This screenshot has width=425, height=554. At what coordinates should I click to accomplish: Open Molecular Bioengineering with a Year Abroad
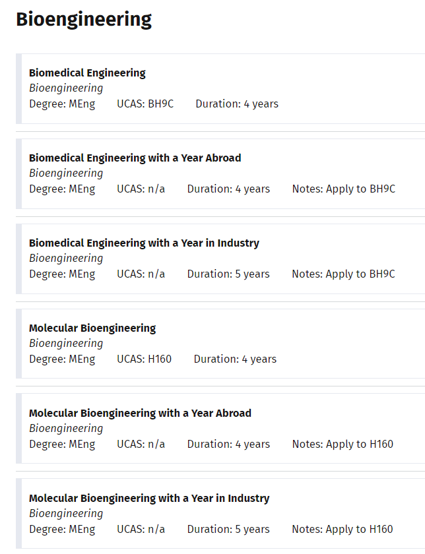(x=140, y=413)
